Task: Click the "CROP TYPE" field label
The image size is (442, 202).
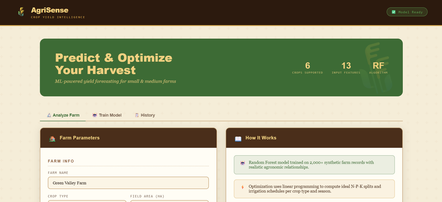Action: [x=58, y=196]
